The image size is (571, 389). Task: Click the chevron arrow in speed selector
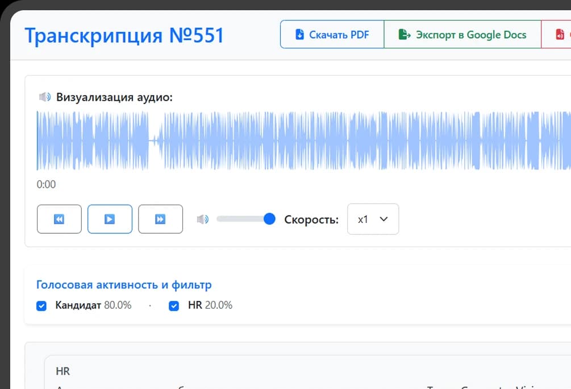[x=384, y=219]
